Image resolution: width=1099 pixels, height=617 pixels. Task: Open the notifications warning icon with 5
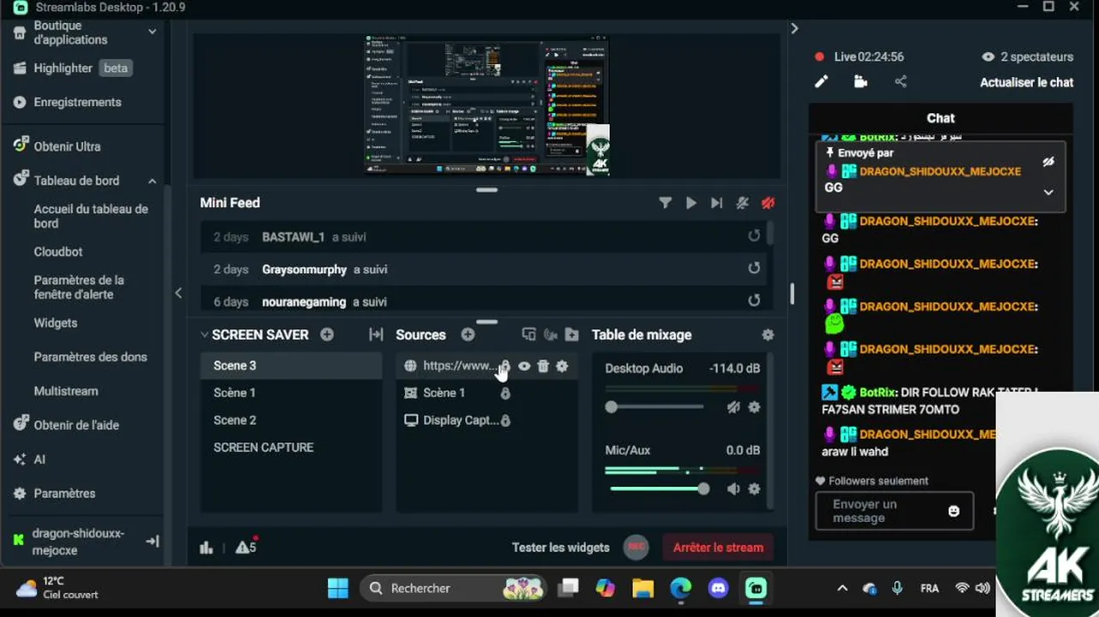click(x=245, y=547)
